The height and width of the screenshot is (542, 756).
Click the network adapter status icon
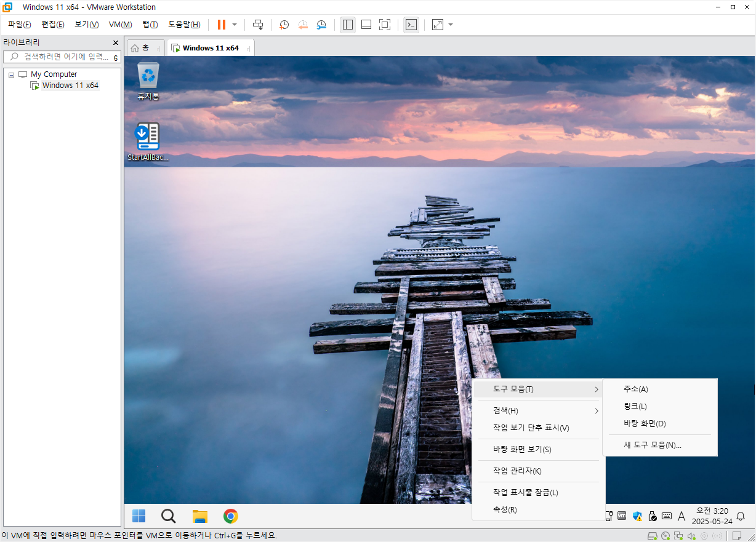pyautogui.click(x=678, y=536)
